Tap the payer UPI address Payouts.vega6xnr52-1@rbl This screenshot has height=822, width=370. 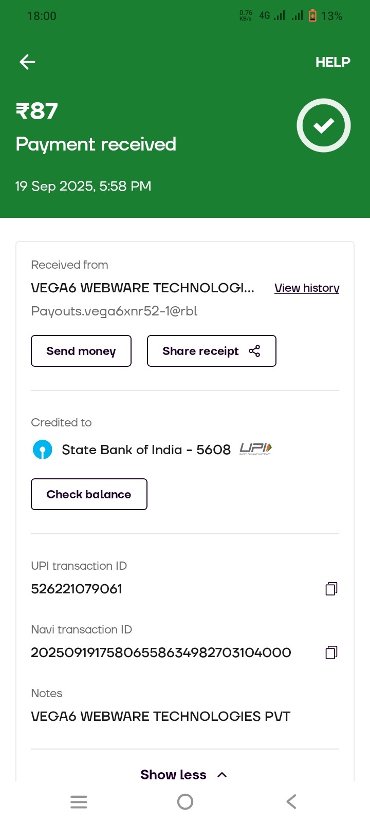tap(114, 311)
